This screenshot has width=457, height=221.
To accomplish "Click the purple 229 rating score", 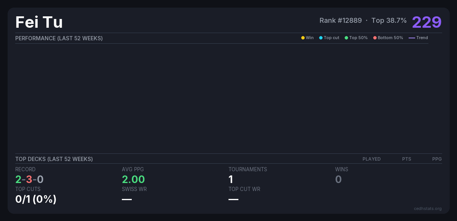I will coord(427,22).
